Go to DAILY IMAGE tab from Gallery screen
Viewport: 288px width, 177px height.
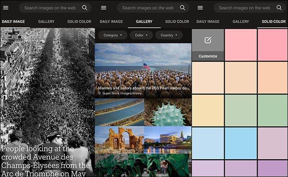pyautogui.click(x=111, y=21)
